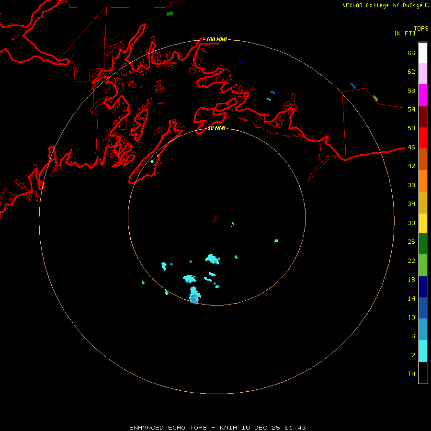Click the dark green echo at map top
This screenshot has height=431, width=431.
click(170, 13)
